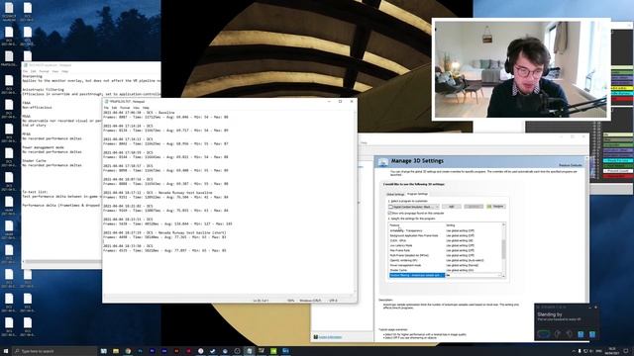Switch to active Notepad taskbar icon

(249, 351)
